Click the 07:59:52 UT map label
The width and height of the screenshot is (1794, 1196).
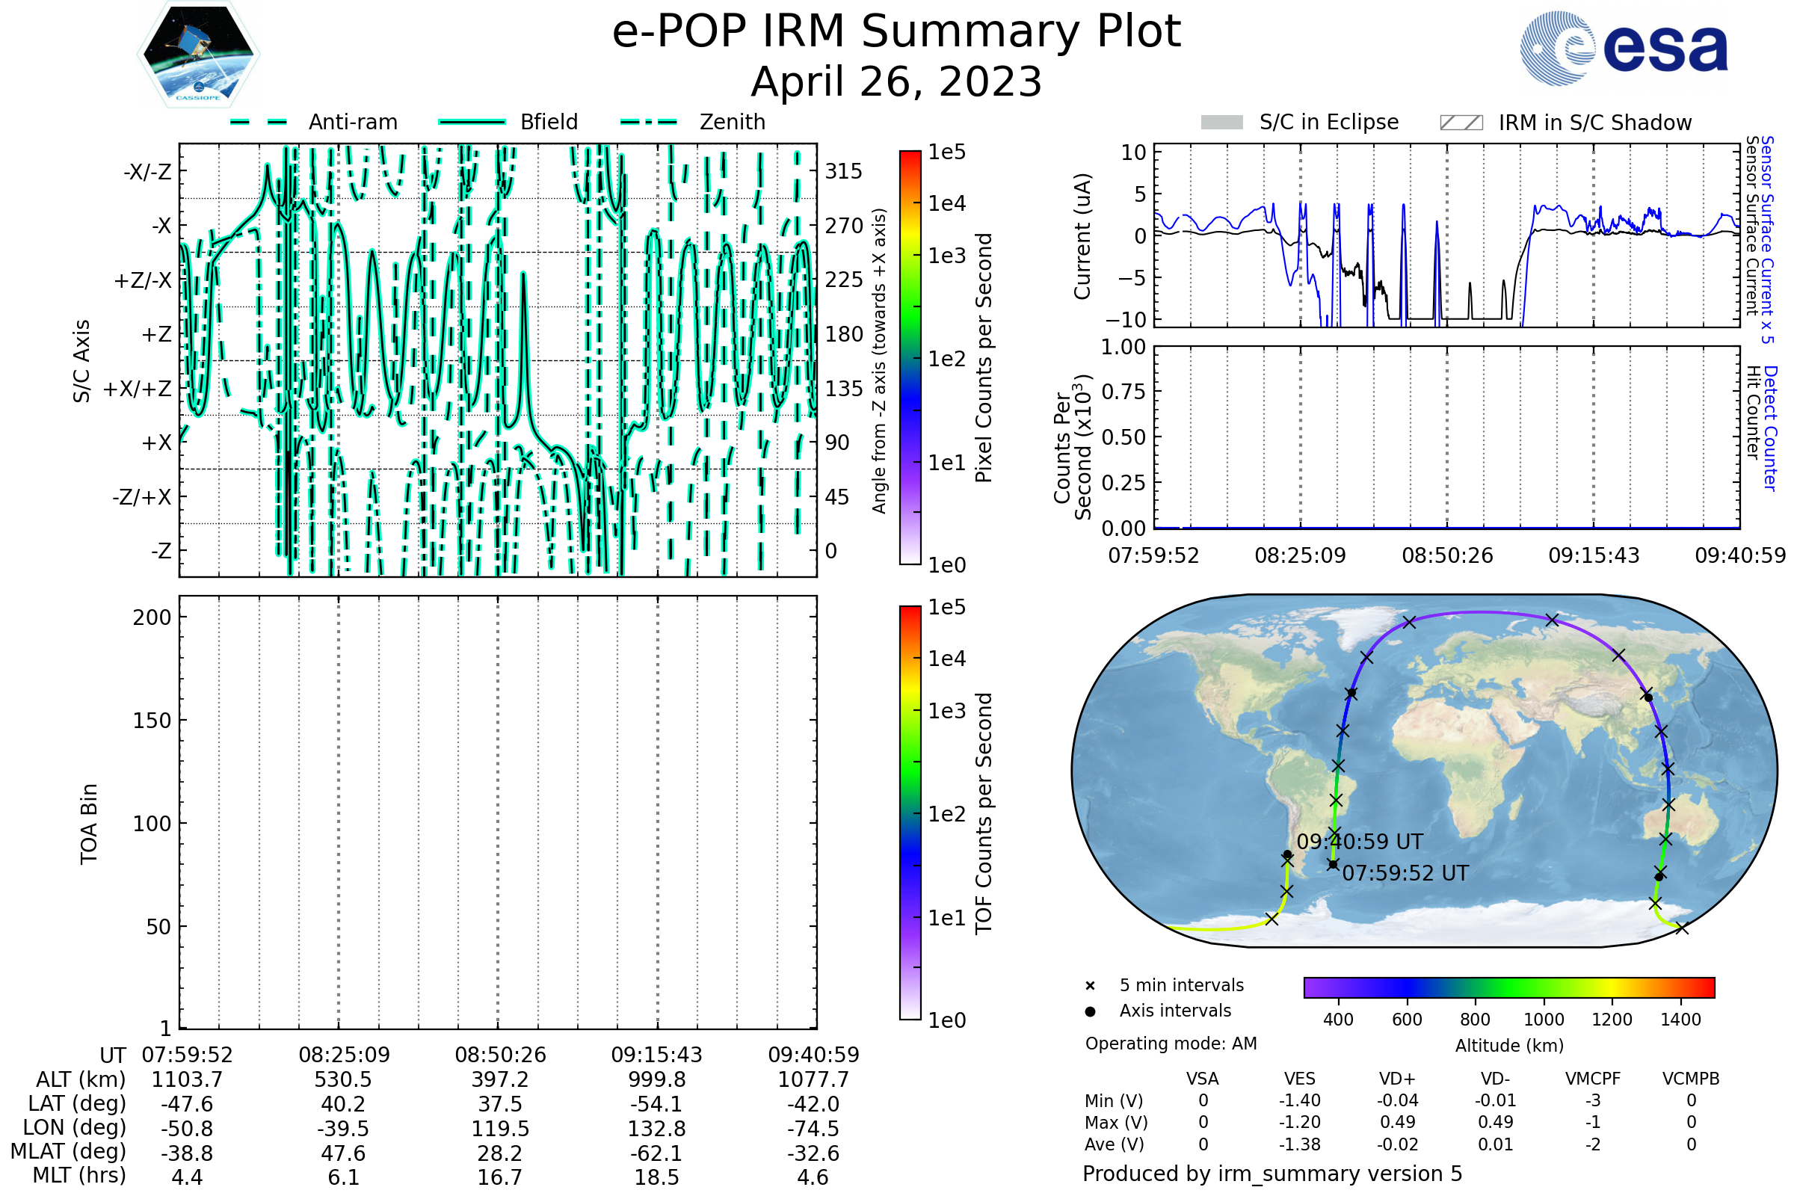coord(1405,873)
